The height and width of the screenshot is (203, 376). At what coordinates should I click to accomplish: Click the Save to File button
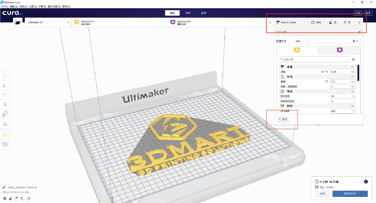[x=350, y=193]
